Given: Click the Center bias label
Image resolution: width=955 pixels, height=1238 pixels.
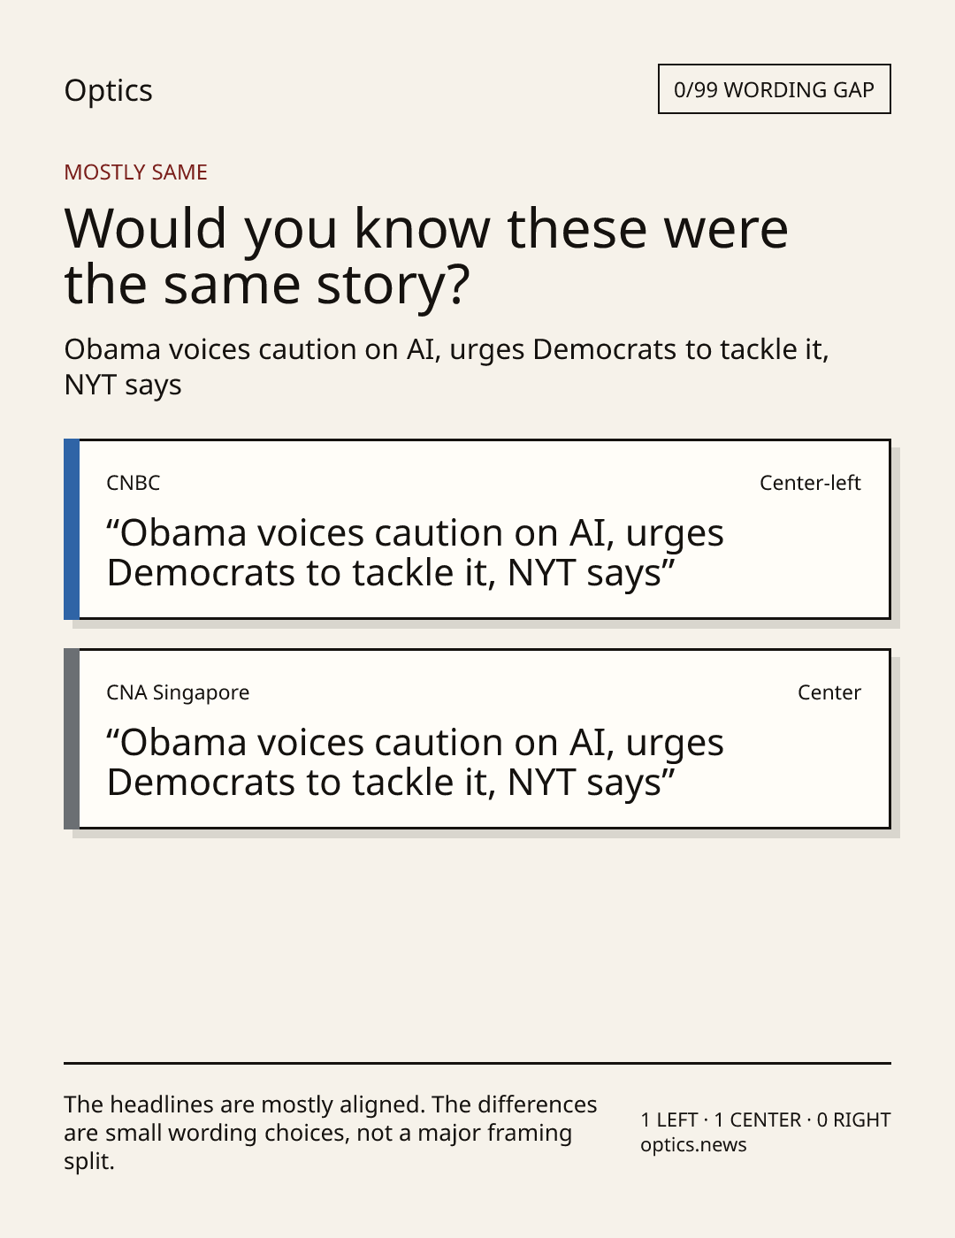Looking at the screenshot, I should pos(829,692).
